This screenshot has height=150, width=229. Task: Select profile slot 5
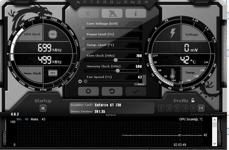tap(193, 108)
